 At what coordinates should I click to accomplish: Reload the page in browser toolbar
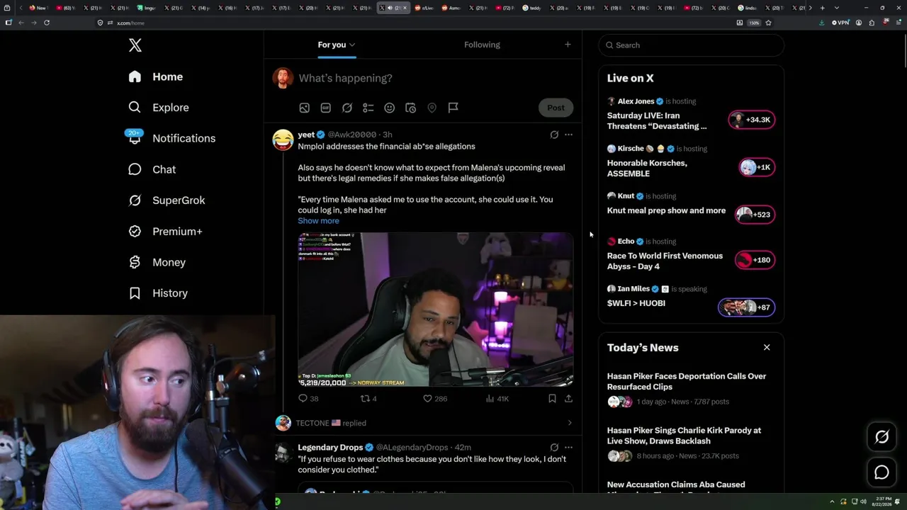pos(47,23)
